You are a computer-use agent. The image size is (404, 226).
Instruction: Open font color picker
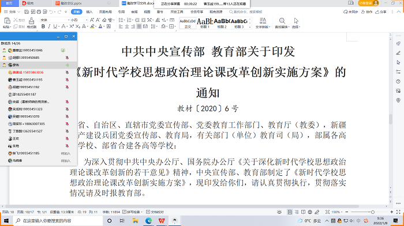[x=100, y=27]
